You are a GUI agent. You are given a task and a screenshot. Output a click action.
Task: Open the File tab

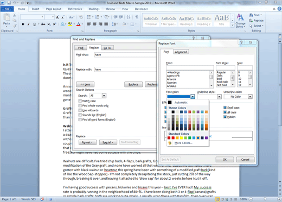7,9
